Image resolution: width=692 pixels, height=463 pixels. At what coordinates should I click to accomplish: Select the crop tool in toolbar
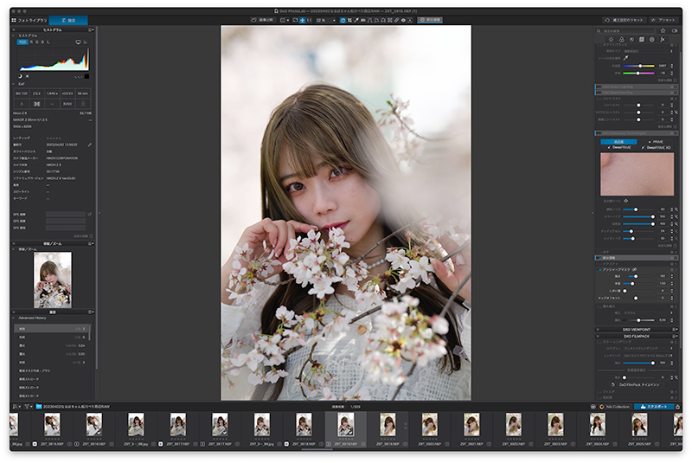(349, 20)
